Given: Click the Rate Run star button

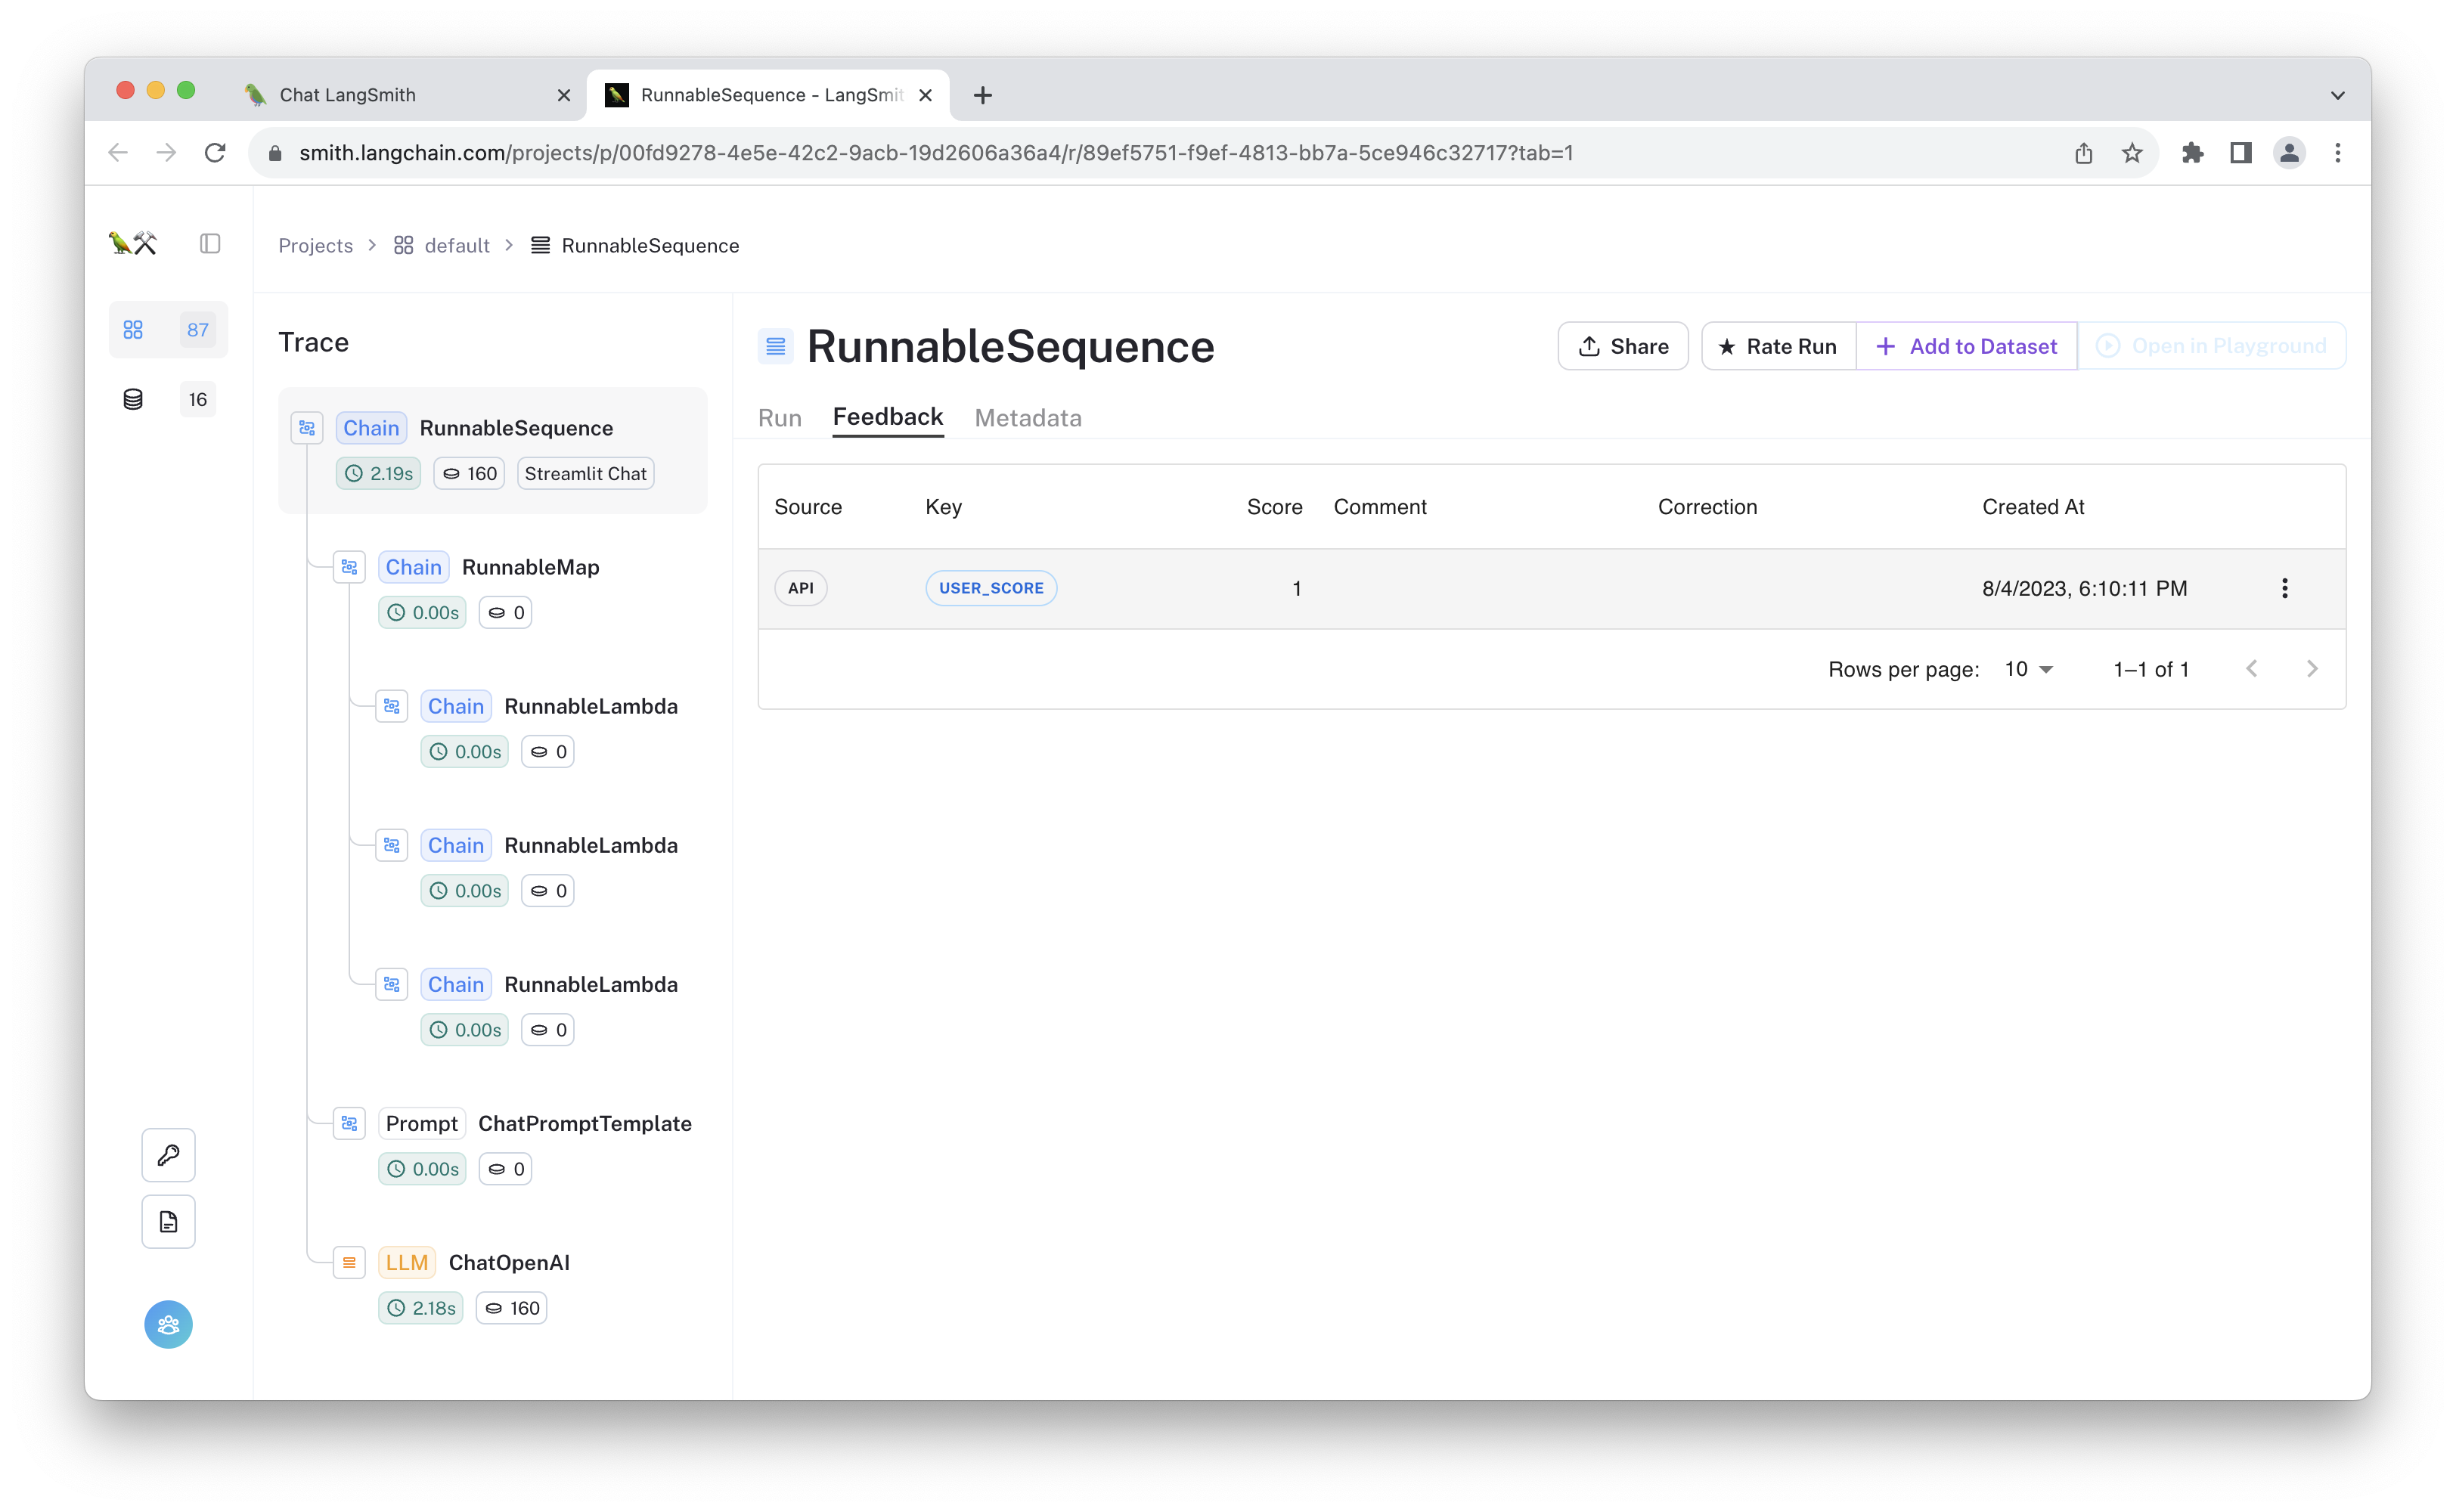Looking at the screenshot, I should pos(1777,347).
